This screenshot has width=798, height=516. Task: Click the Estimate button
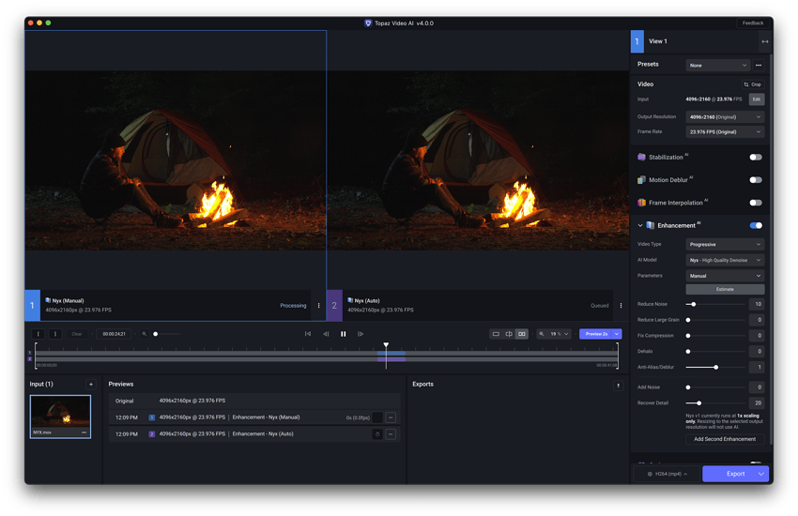coord(725,289)
